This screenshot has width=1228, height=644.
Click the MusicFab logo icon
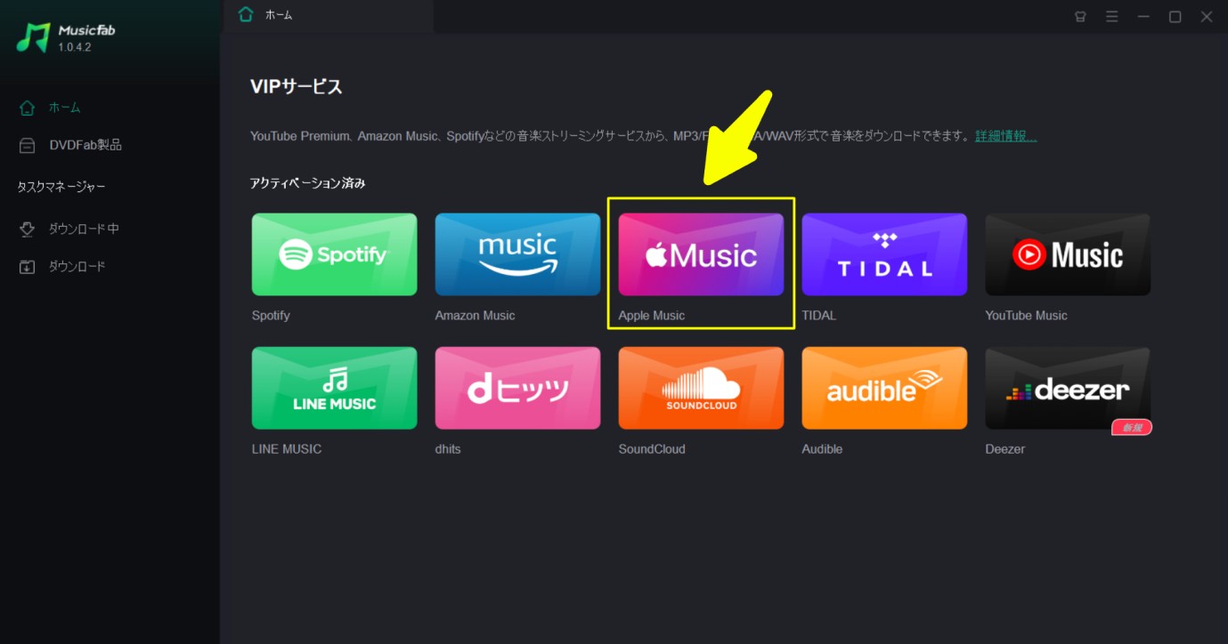(34, 37)
